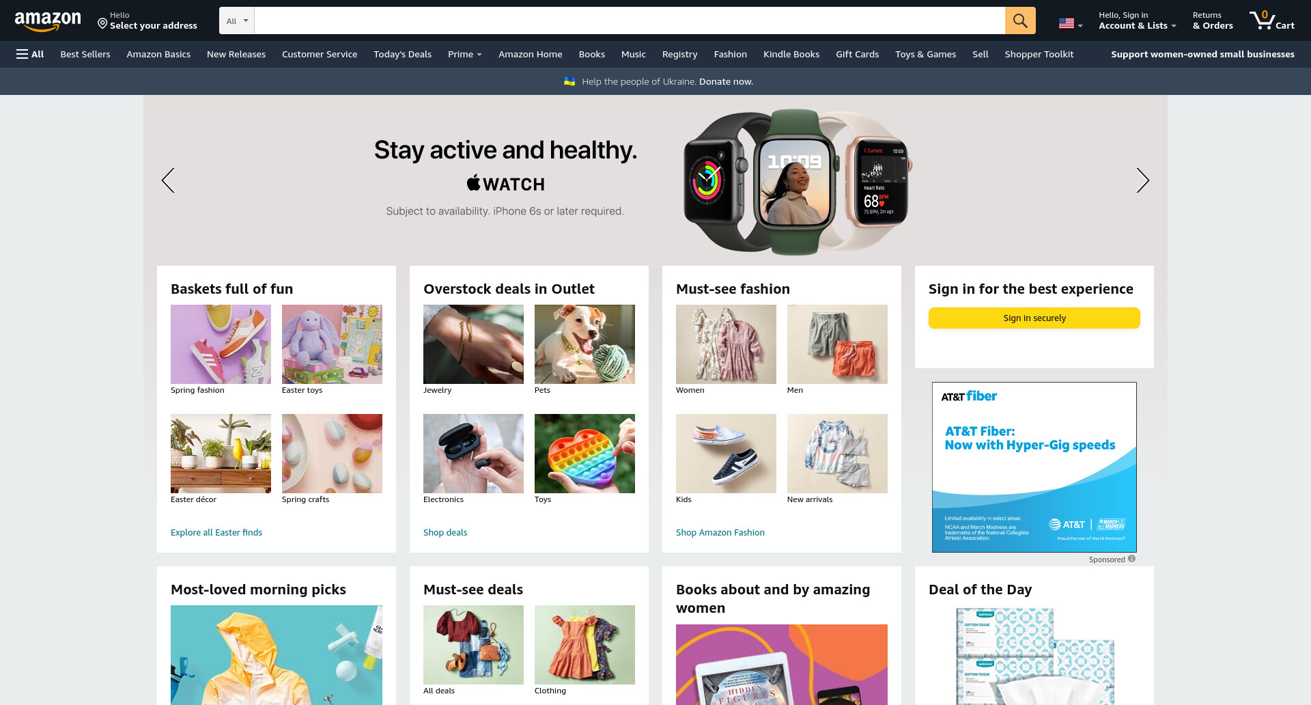The image size is (1311, 705).
Task: Show the previous banner slide
Action: pyautogui.click(x=168, y=180)
